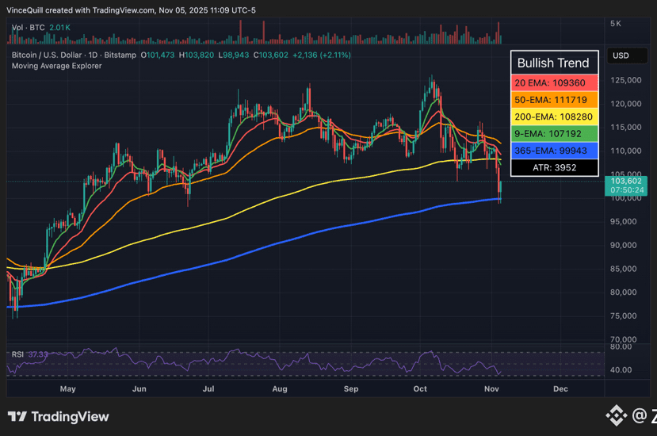This screenshot has width=657, height=436.
Task: Click the current price label 103,602
Action: pyautogui.click(x=627, y=181)
